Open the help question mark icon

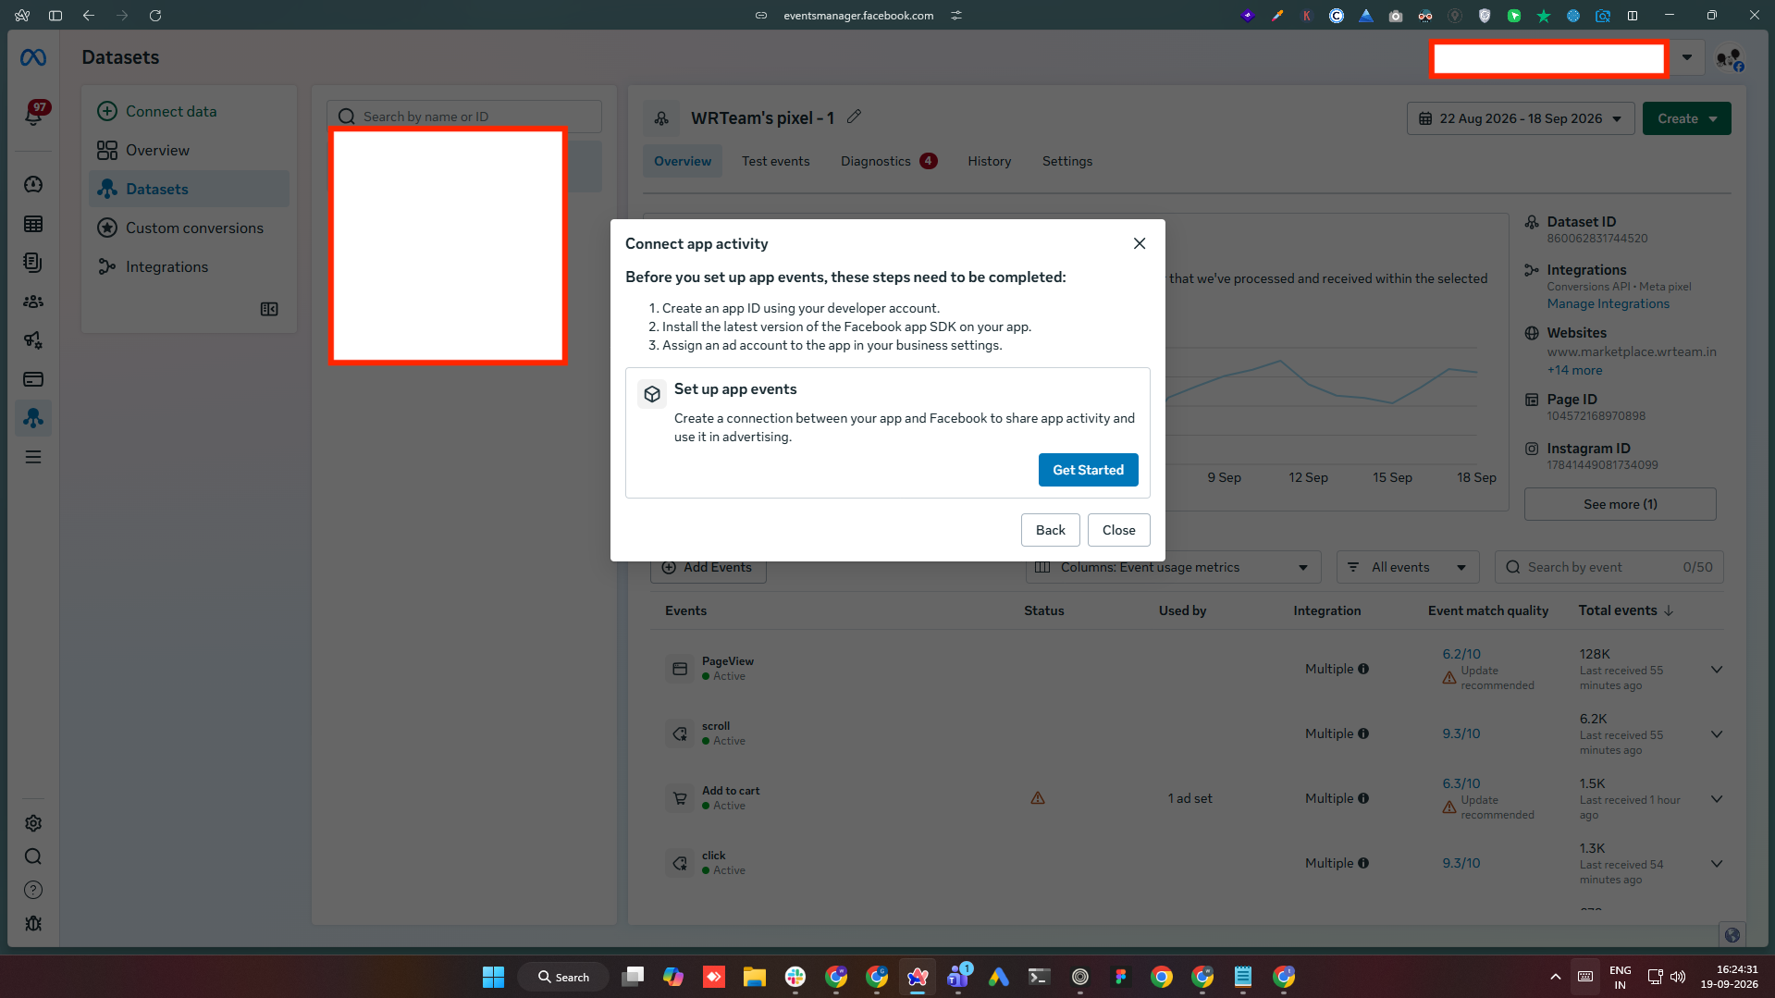33,890
